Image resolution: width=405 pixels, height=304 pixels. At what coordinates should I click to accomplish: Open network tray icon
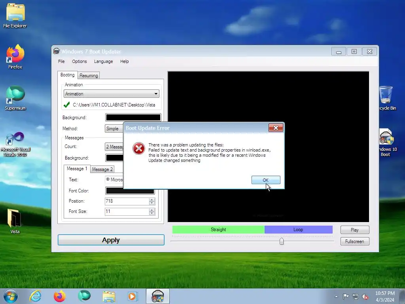tap(356, 296)
